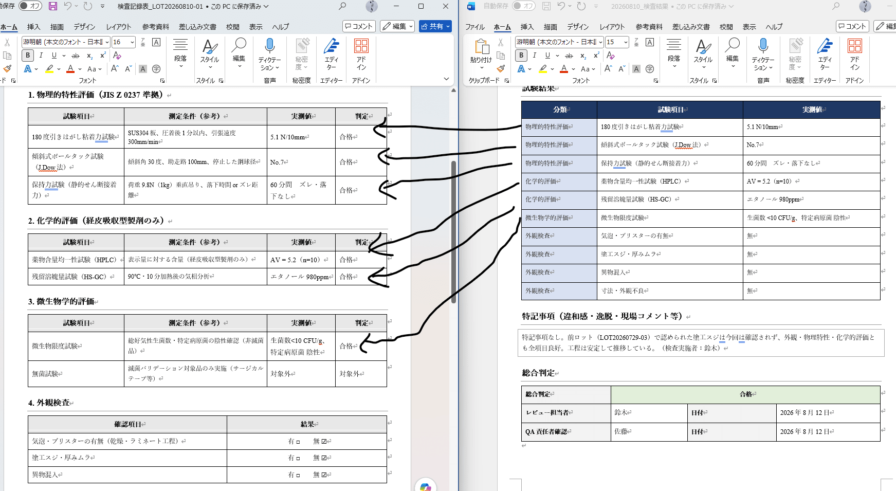This screenshot has width=896, height=491.
Task: Click the 共有 share button in 検査記録表 window
Action: (435, 26)
